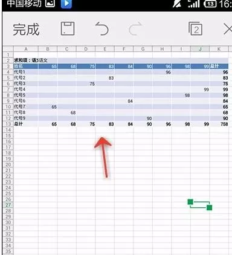Screen dimensions: 232x255
Task: Select column K header
Action: point(219,49)
